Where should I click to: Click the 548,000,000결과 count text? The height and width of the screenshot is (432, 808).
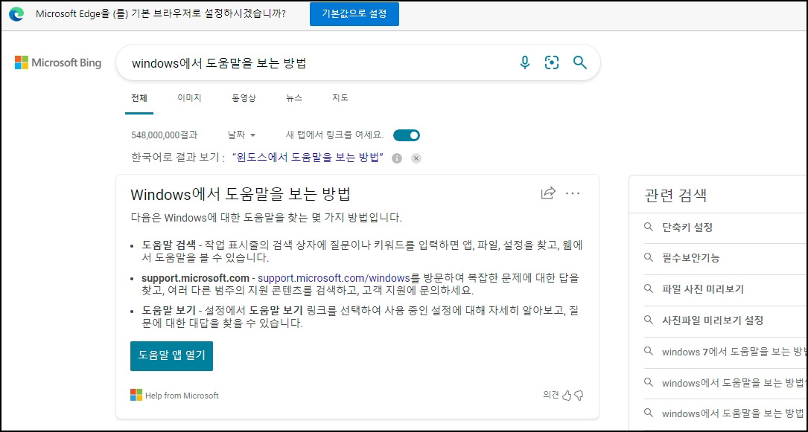click(x=164, y=135)
